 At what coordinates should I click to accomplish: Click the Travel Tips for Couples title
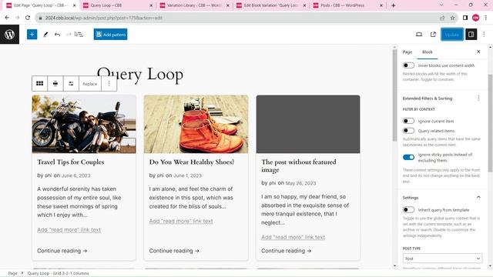coord(71,162)
